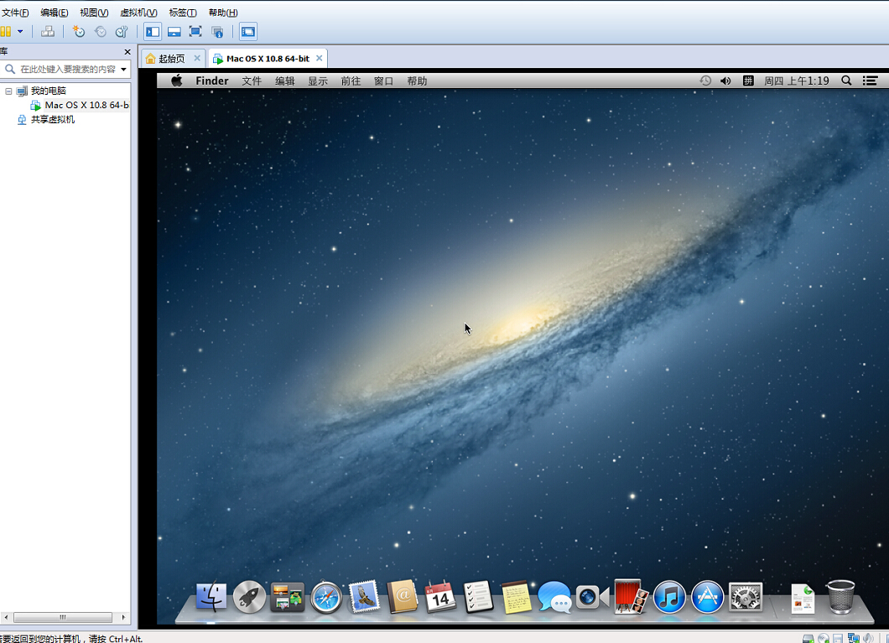Screen dimensions: 889x643
Task: Click the library scrollbar right arrow
Action: [x=123, y=617]
